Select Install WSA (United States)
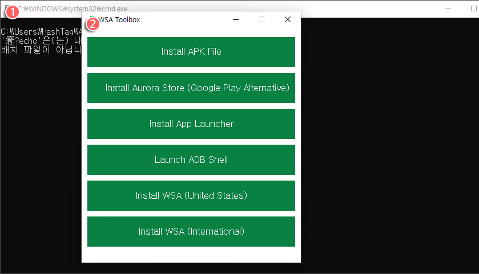This screenshot has height=274, width=479. coord(191,195)
